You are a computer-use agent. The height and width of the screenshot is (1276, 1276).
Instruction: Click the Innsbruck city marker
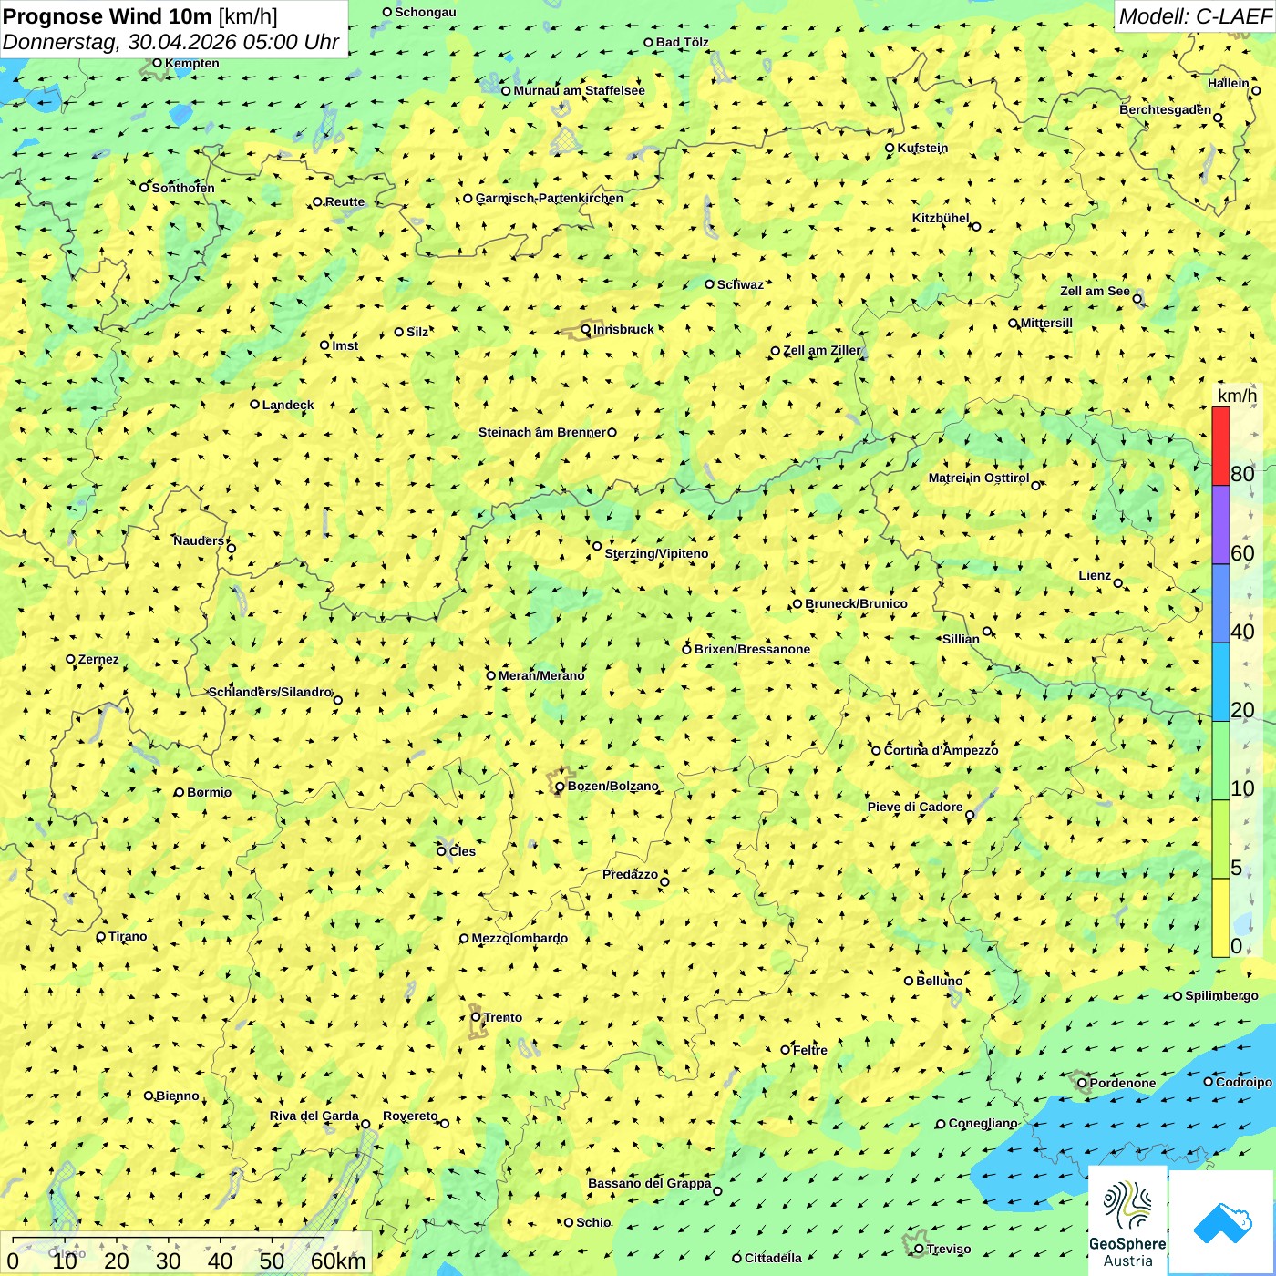586,330
